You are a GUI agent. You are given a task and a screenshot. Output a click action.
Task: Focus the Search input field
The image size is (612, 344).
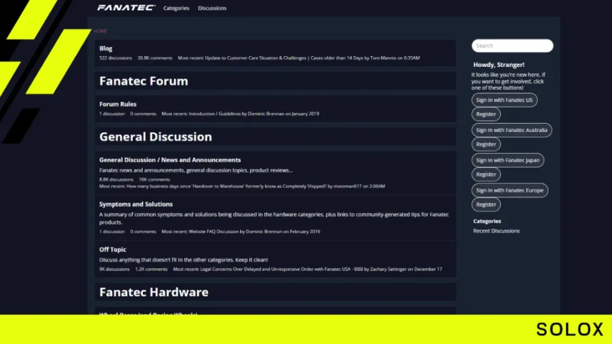512,45
